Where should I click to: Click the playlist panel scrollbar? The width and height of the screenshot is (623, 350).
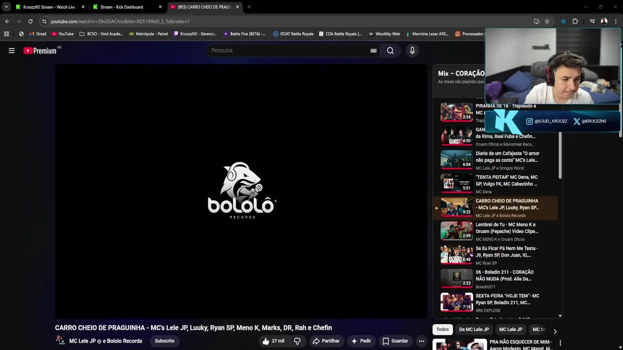pyautogui.click(x=560, y=156)
